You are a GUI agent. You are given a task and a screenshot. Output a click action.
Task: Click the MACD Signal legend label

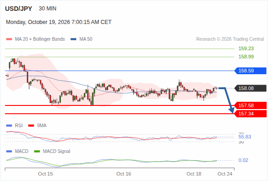coord(57,152)
